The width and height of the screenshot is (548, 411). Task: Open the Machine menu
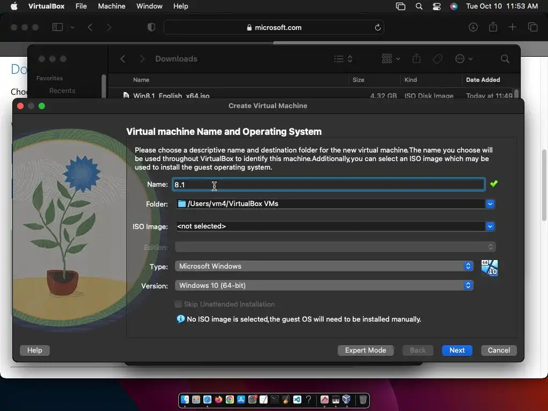111,6
